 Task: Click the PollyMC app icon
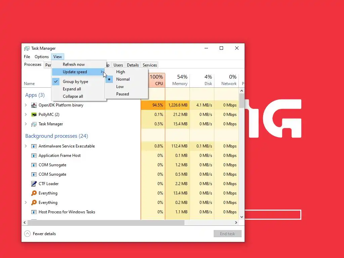(34, 115)
